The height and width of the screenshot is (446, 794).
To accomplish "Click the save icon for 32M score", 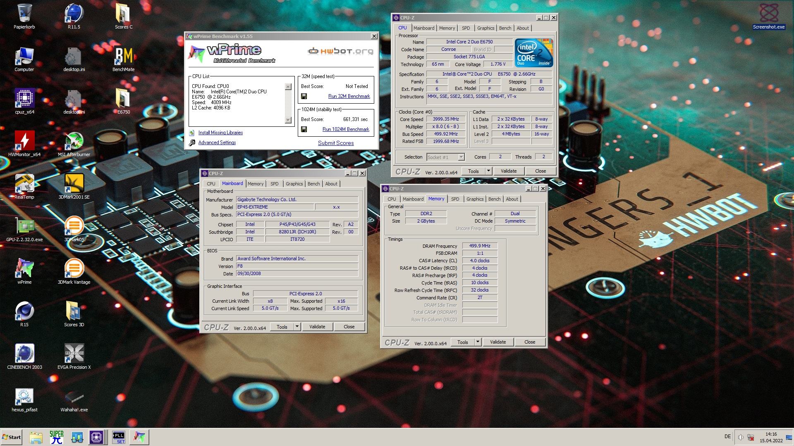I will click(x=304, y=96).
